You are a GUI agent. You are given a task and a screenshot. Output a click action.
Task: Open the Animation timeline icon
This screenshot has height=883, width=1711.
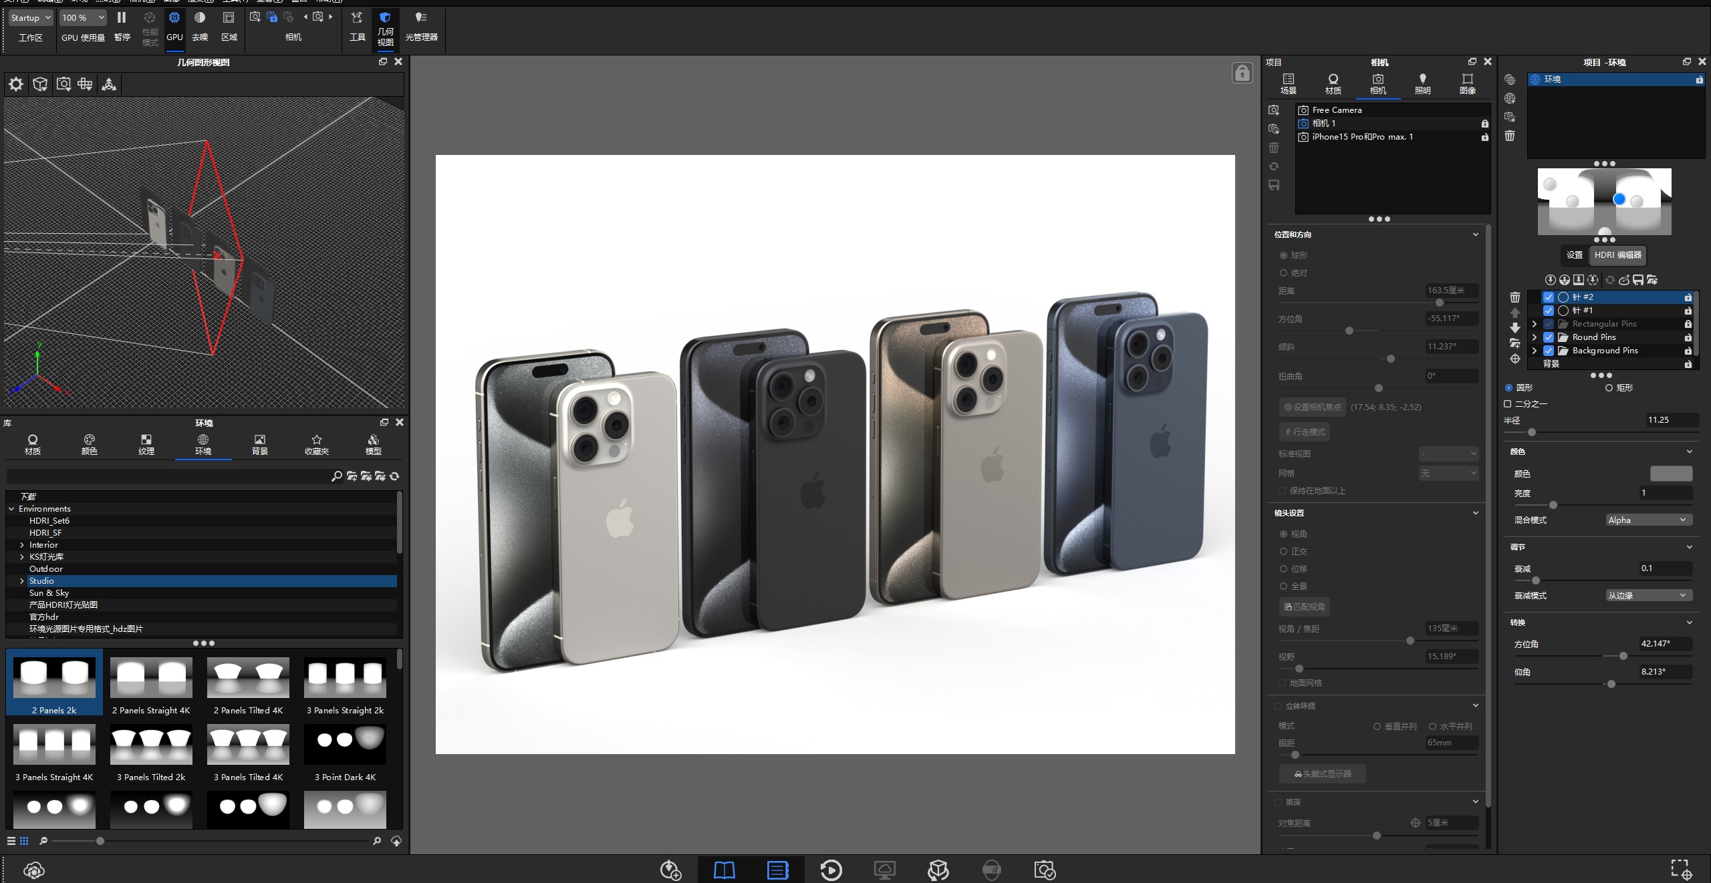[831, 870]
